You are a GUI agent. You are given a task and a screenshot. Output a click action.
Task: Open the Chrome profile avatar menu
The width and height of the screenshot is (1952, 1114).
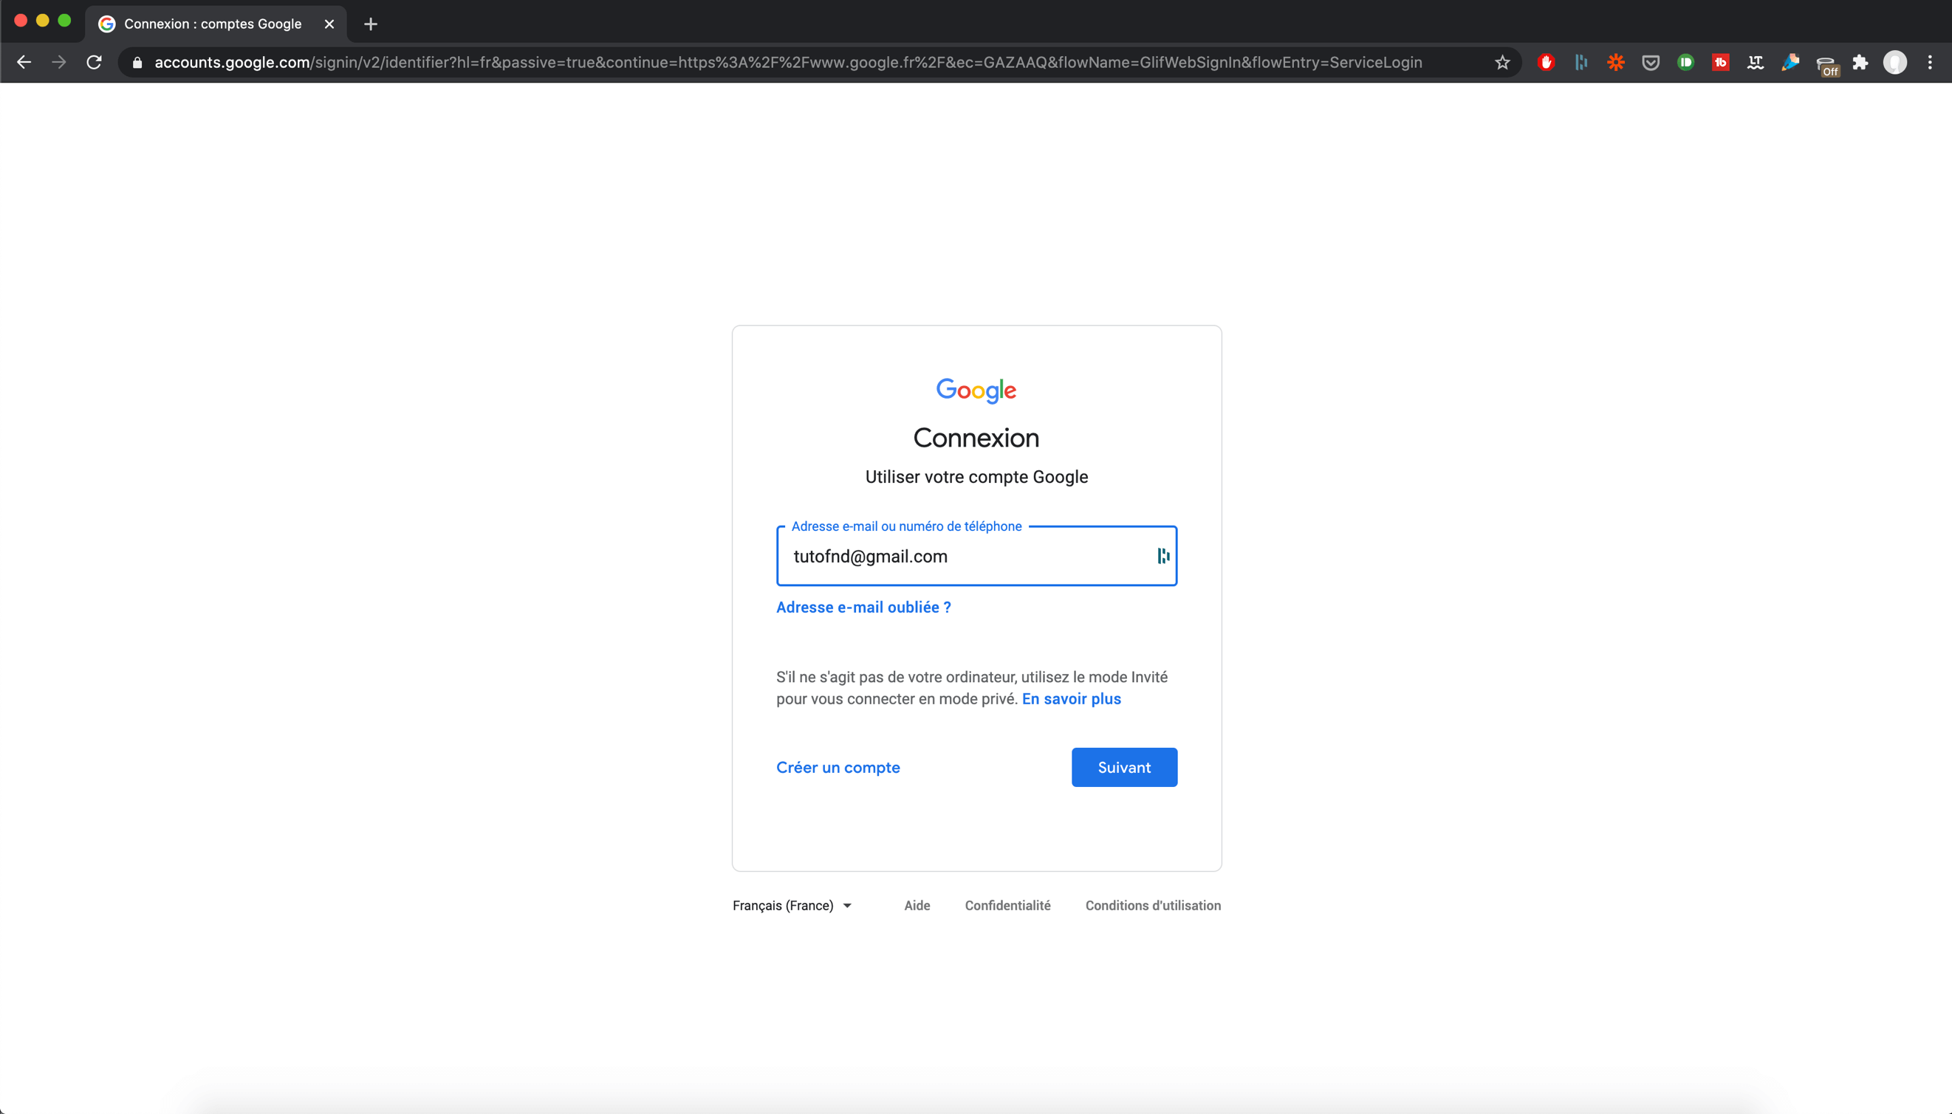point(1894,63)
